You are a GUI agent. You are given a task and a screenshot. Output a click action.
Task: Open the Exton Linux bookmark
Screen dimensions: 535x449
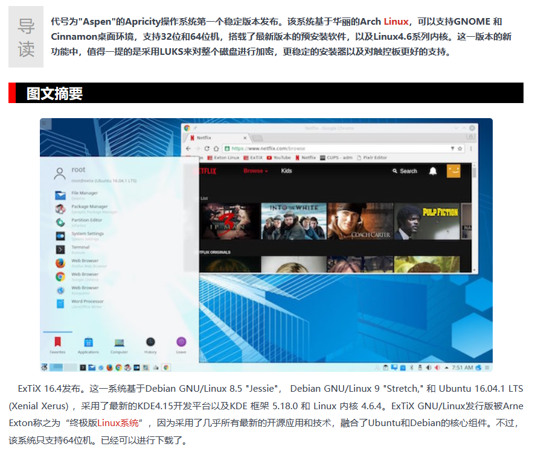pyautogui.click(x=223, y=158)
